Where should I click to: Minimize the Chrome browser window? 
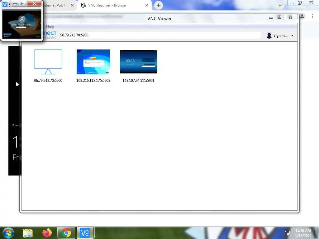coord(292,3)
